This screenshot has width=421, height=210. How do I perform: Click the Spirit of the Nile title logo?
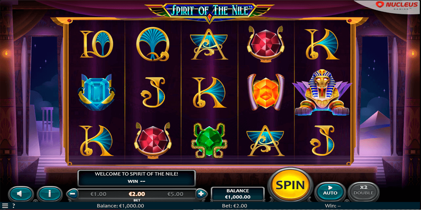[210, 11]
